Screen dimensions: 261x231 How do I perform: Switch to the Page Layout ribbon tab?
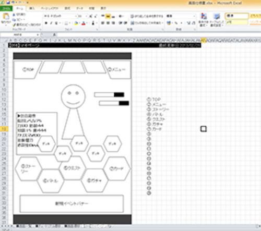tap(50, 8)
